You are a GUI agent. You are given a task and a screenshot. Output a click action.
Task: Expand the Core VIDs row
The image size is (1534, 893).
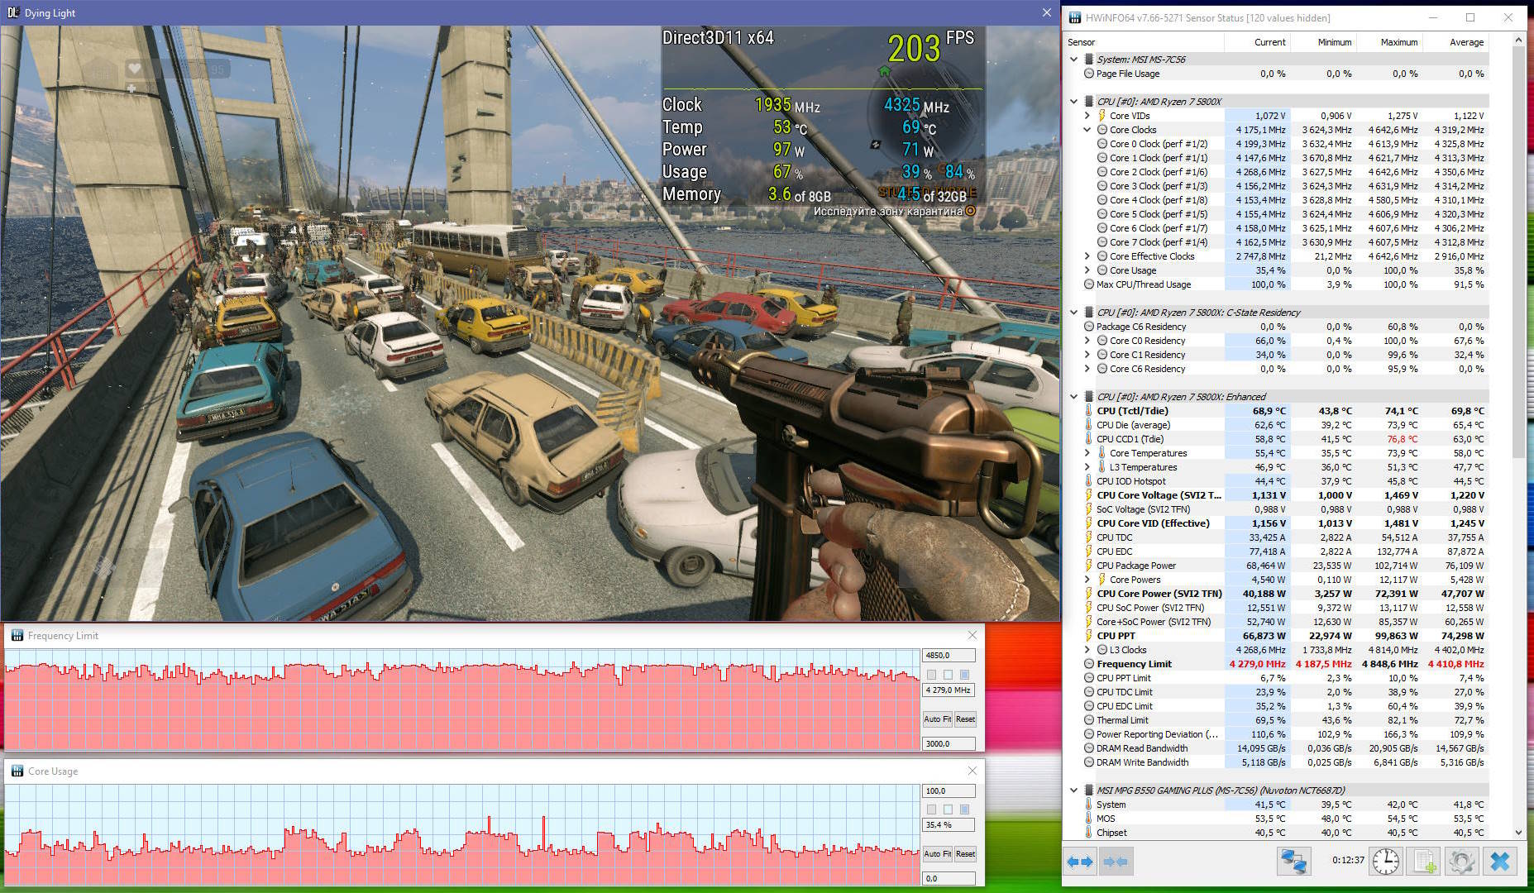[x=1087, y=116]
